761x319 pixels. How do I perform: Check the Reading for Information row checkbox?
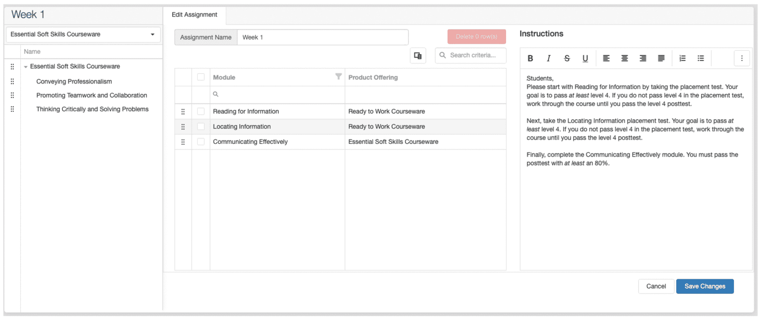click(x=201, y=112)
